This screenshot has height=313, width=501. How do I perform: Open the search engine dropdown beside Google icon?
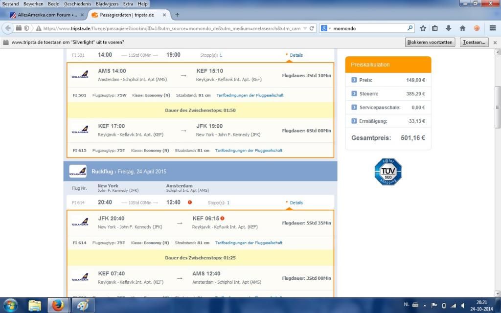click(x=329, y=28)
